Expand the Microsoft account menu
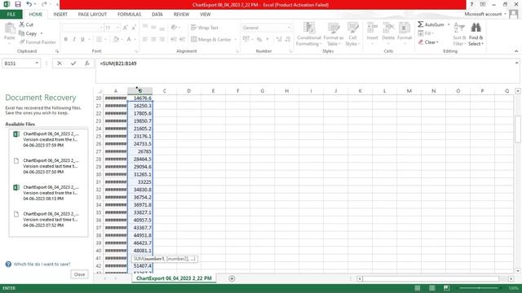Viewport: 522px width, 293px height. pos(506,14)
